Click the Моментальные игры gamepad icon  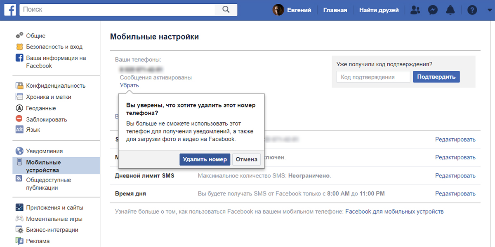tap(19, 219)
